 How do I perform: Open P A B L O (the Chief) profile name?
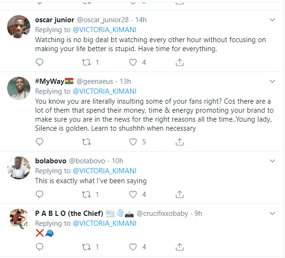[x=68, y=214]
